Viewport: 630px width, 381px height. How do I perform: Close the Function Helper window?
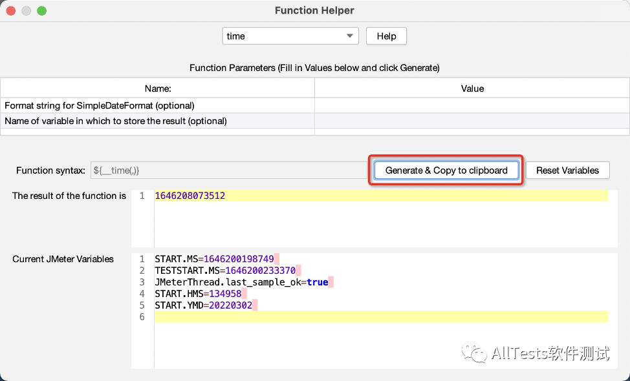(11, 11)
